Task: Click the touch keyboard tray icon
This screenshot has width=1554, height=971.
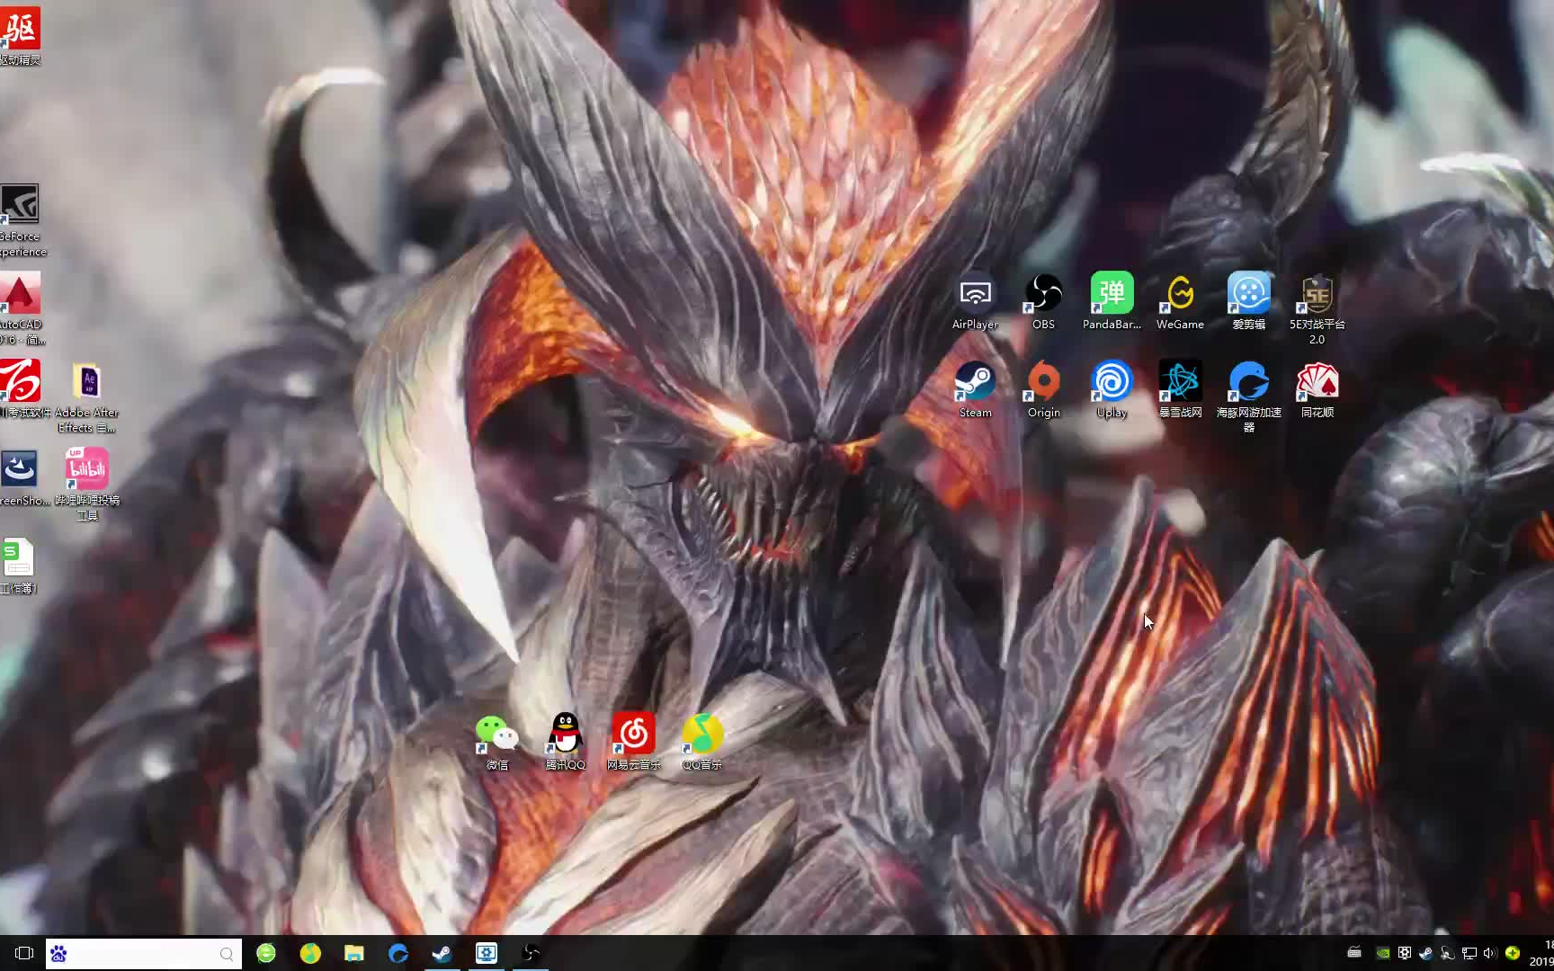Action: click(x=1354, y=953)
